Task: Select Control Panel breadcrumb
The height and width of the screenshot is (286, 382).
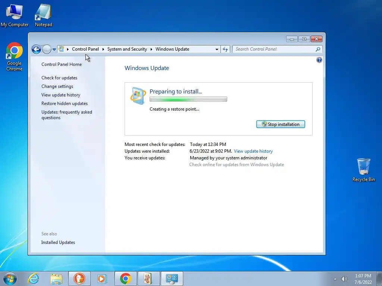Action: pyautogui.click(x=85, y=49)
